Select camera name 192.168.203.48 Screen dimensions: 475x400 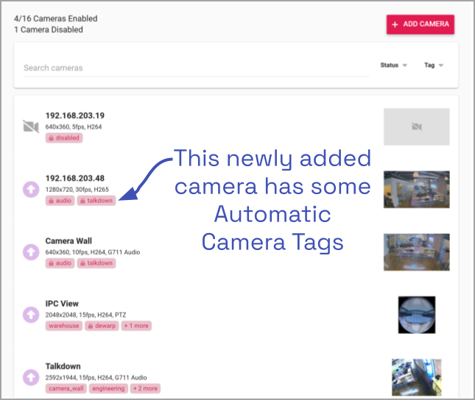pos(75,178)
